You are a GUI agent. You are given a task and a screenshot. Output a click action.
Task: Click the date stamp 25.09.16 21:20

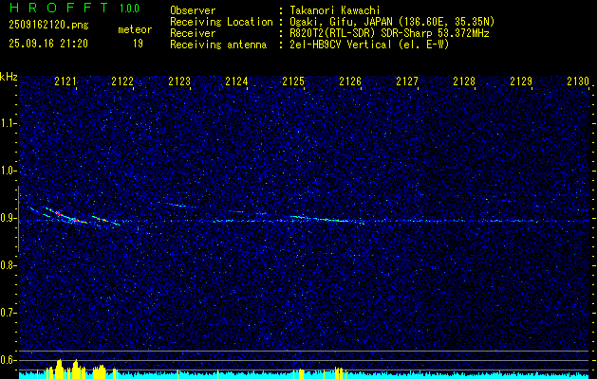point(48,44)
